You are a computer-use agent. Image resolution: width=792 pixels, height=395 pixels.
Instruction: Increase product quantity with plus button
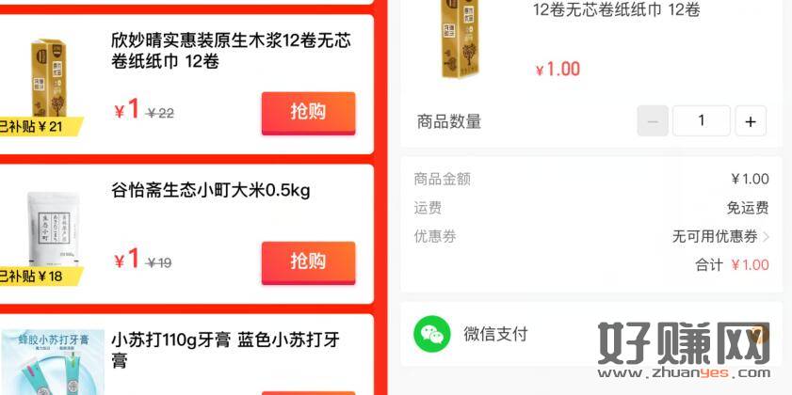[750, 121]
